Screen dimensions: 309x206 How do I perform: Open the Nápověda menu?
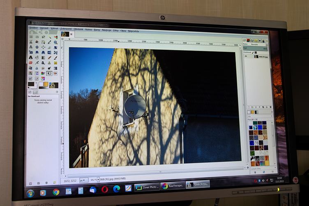pyautogui.click(x=134, y=31)
